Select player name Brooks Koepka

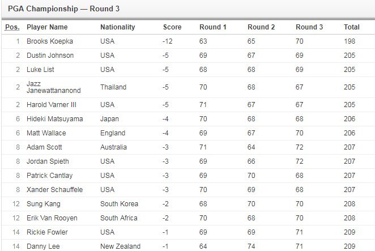49,41
